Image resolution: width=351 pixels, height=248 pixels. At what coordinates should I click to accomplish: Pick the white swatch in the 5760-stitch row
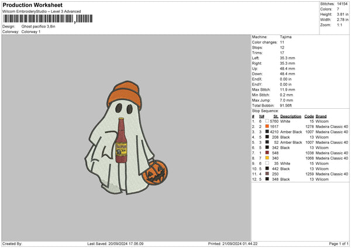tap(267, 121)
